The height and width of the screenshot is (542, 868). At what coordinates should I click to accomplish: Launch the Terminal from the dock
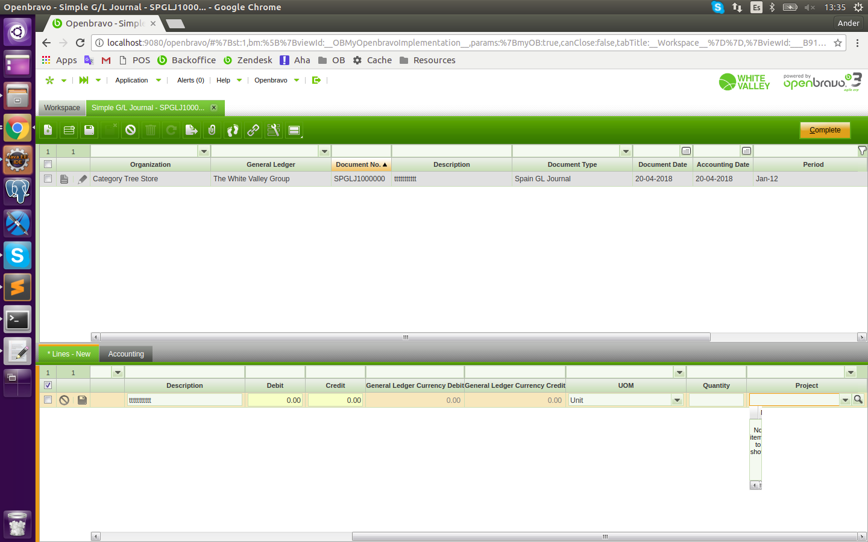pyautogui.click(x=17, y=320)
